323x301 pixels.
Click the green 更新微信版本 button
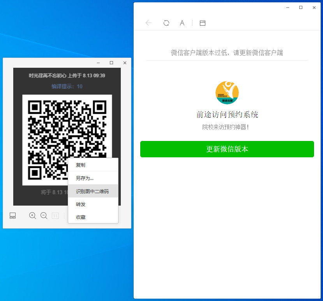[227, 149]
